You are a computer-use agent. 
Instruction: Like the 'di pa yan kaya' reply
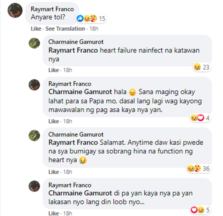pyautogui.click(x=54, y=213)
